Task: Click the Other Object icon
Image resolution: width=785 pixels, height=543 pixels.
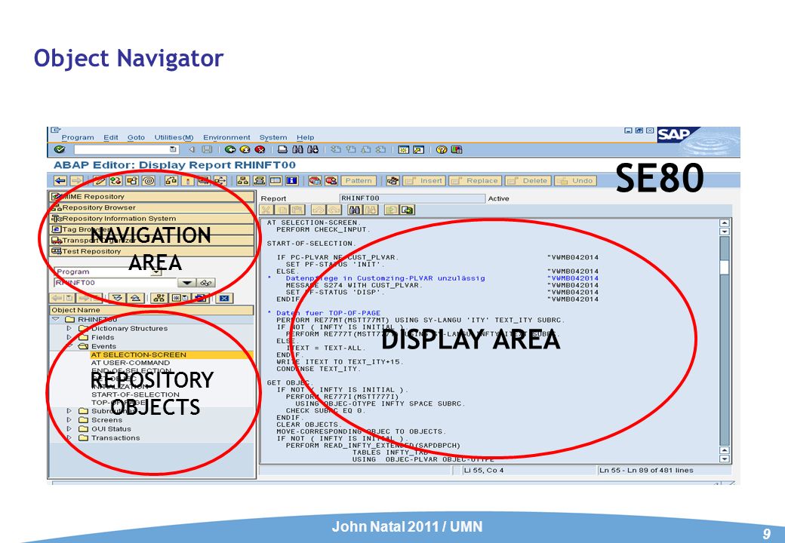Action: click(131, 180)
